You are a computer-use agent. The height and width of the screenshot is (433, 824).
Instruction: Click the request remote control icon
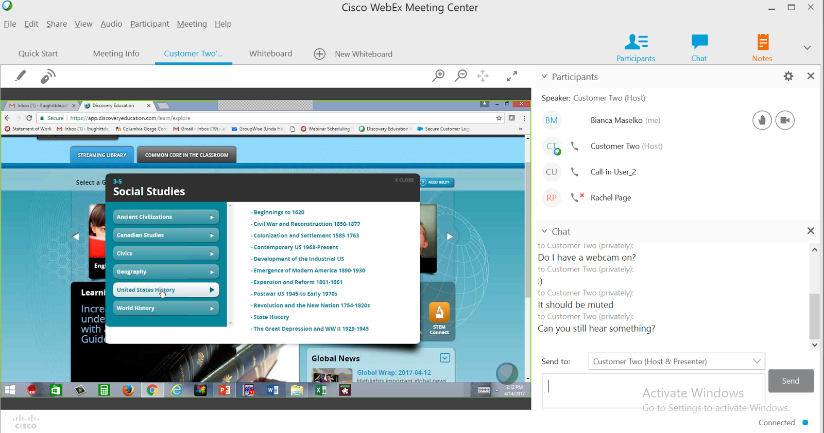pos(48,76)
